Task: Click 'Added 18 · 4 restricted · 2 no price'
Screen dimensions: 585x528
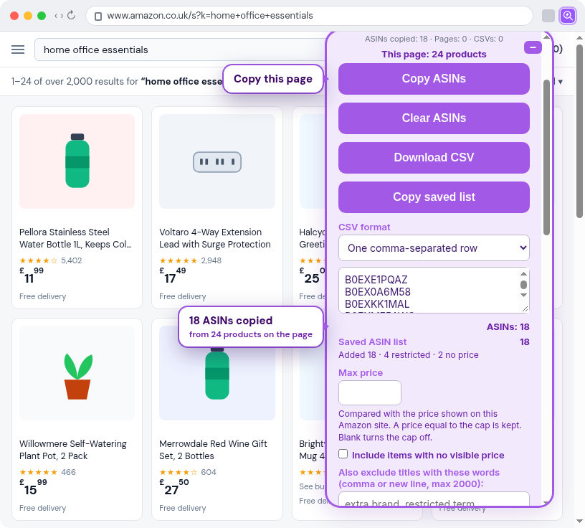Action: point(408,355)
